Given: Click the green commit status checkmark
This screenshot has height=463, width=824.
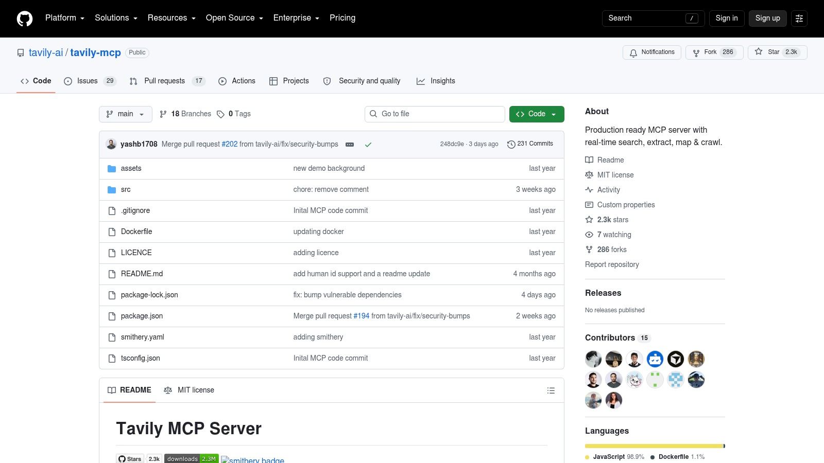Looking at the screenshot, I should [x=368, y=145].
